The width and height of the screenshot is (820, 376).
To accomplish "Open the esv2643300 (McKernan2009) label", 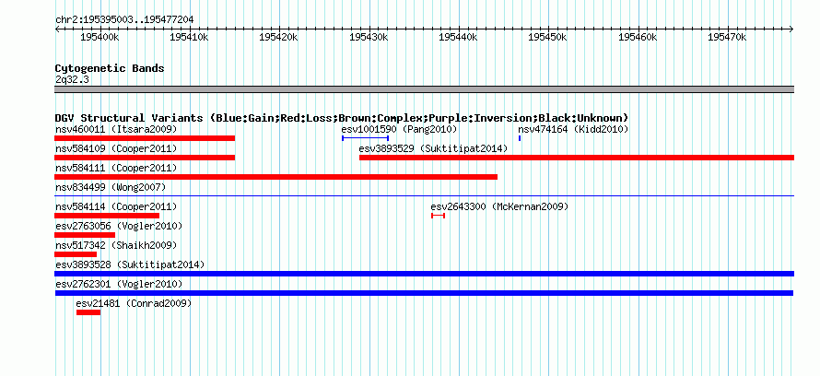I will click(499, 206).
